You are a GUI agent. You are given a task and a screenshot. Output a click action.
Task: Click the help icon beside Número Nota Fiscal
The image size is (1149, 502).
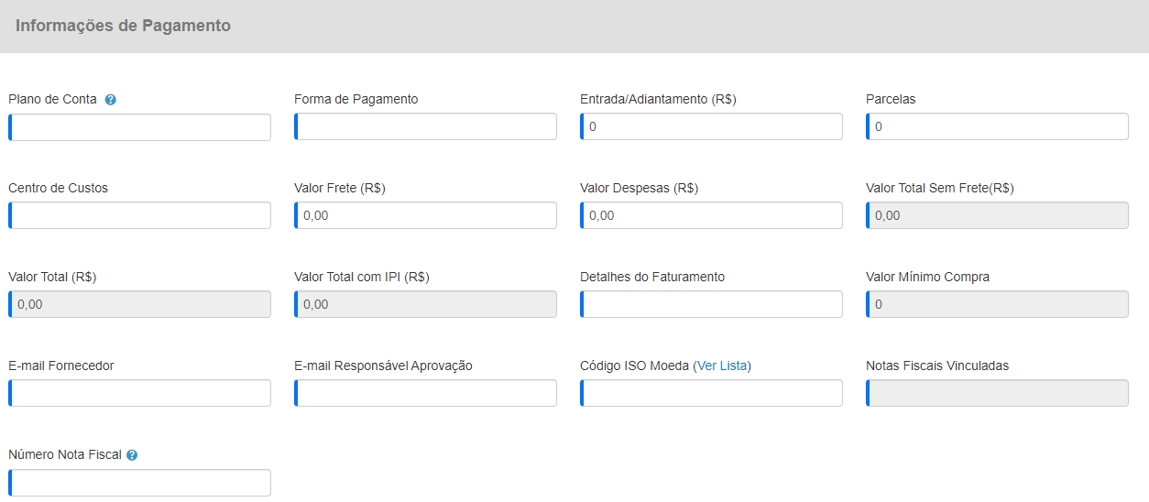pos(132,455)
